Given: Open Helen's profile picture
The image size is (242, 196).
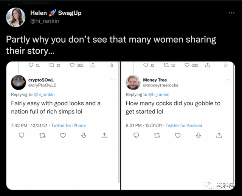Looking at the screenshot, I should coord(16,17).
